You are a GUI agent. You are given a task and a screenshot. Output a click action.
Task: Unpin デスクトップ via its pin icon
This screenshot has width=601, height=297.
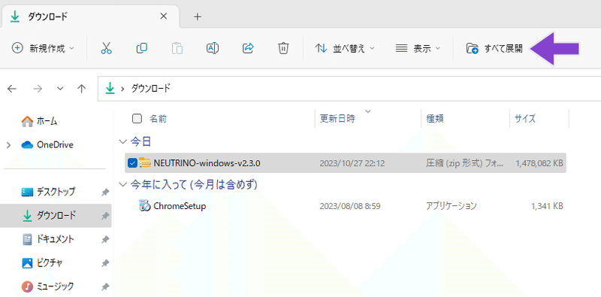tap(104, 192)
